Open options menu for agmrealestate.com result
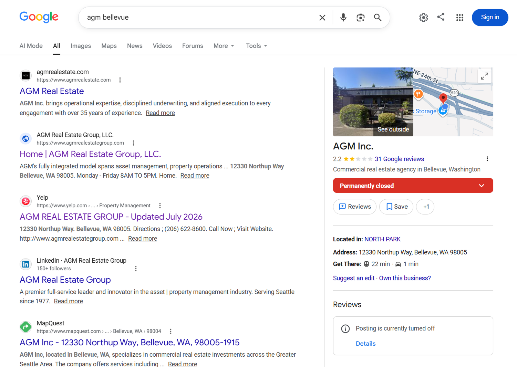Image resolution: width=517 pixels, height=367 pixels. tap(120, 80)
